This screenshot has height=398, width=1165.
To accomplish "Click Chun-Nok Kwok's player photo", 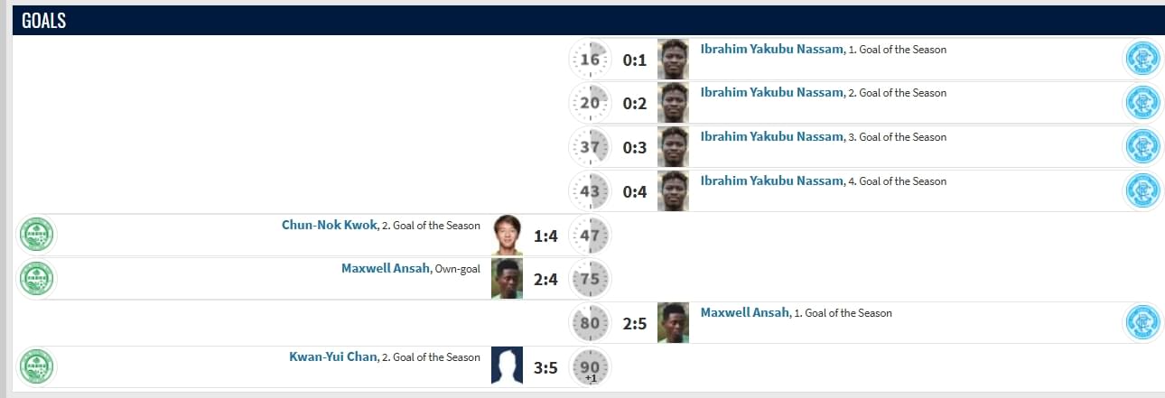I will 507,235.
